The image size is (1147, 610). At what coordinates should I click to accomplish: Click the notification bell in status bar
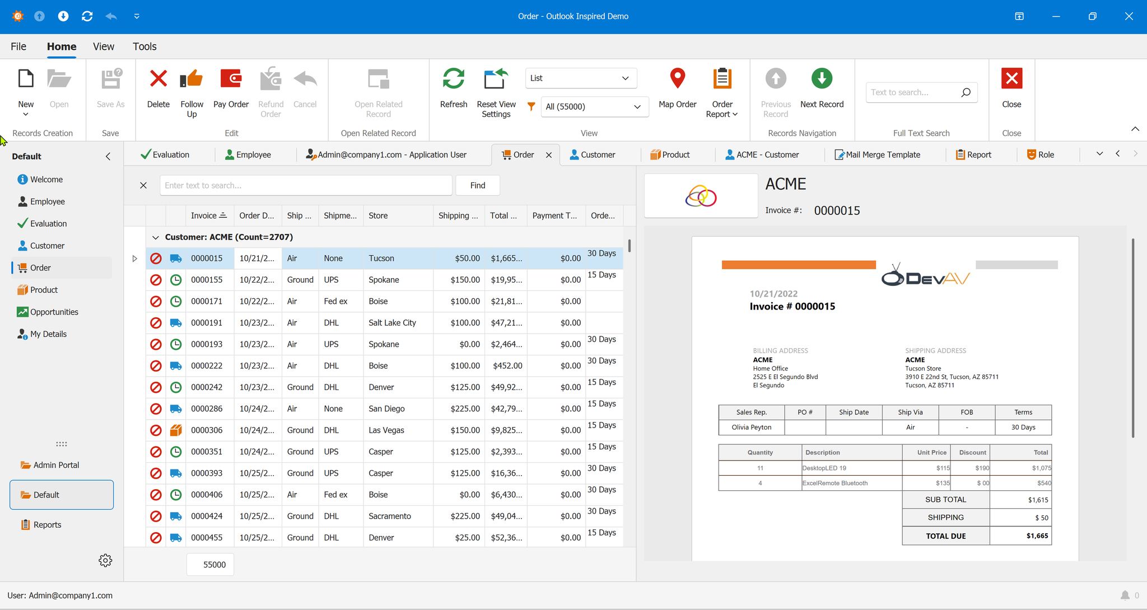click(1125, 595)
